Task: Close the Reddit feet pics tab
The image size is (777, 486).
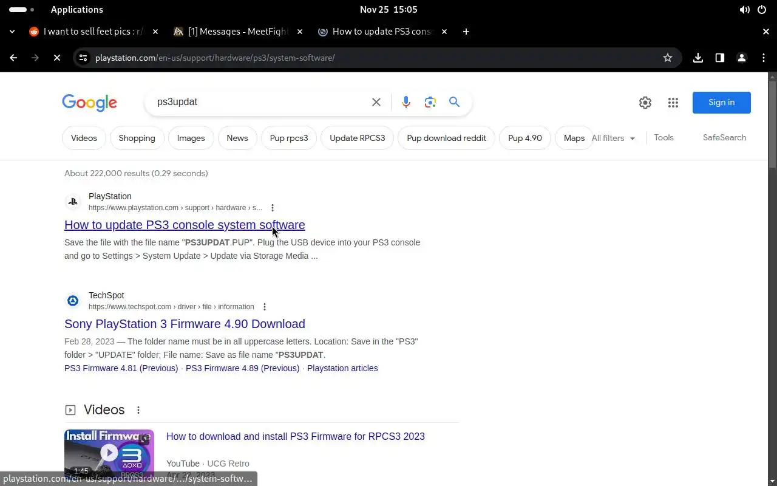Action: click(155, 32)
